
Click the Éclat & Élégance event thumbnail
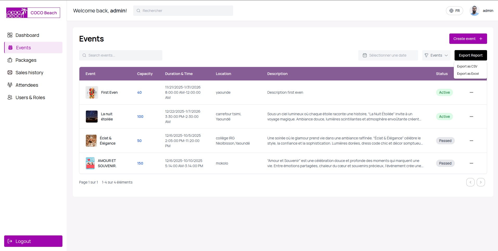tap(91, 141)
